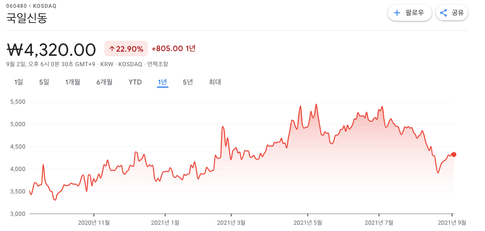485x231 pixels.
Task: Click the +805.00 1년 change text
Action: (173, 48)
